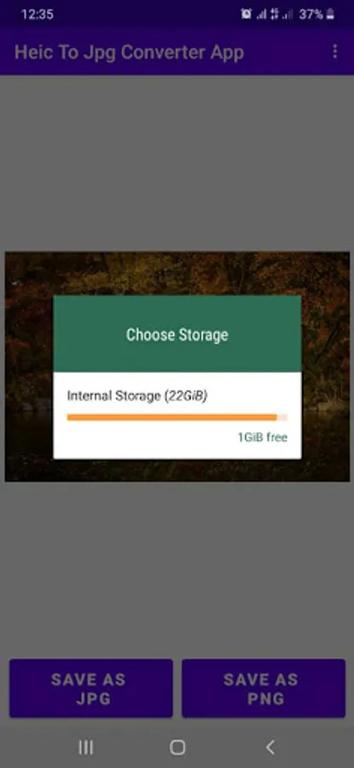Open the three-dot overflow menu
The width and height of the screenshot is (354, 768).
[x=335, y=51]
